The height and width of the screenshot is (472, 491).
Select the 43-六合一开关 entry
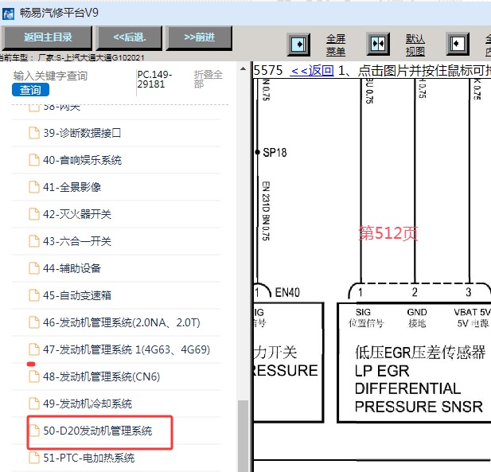tap(77, 241)
